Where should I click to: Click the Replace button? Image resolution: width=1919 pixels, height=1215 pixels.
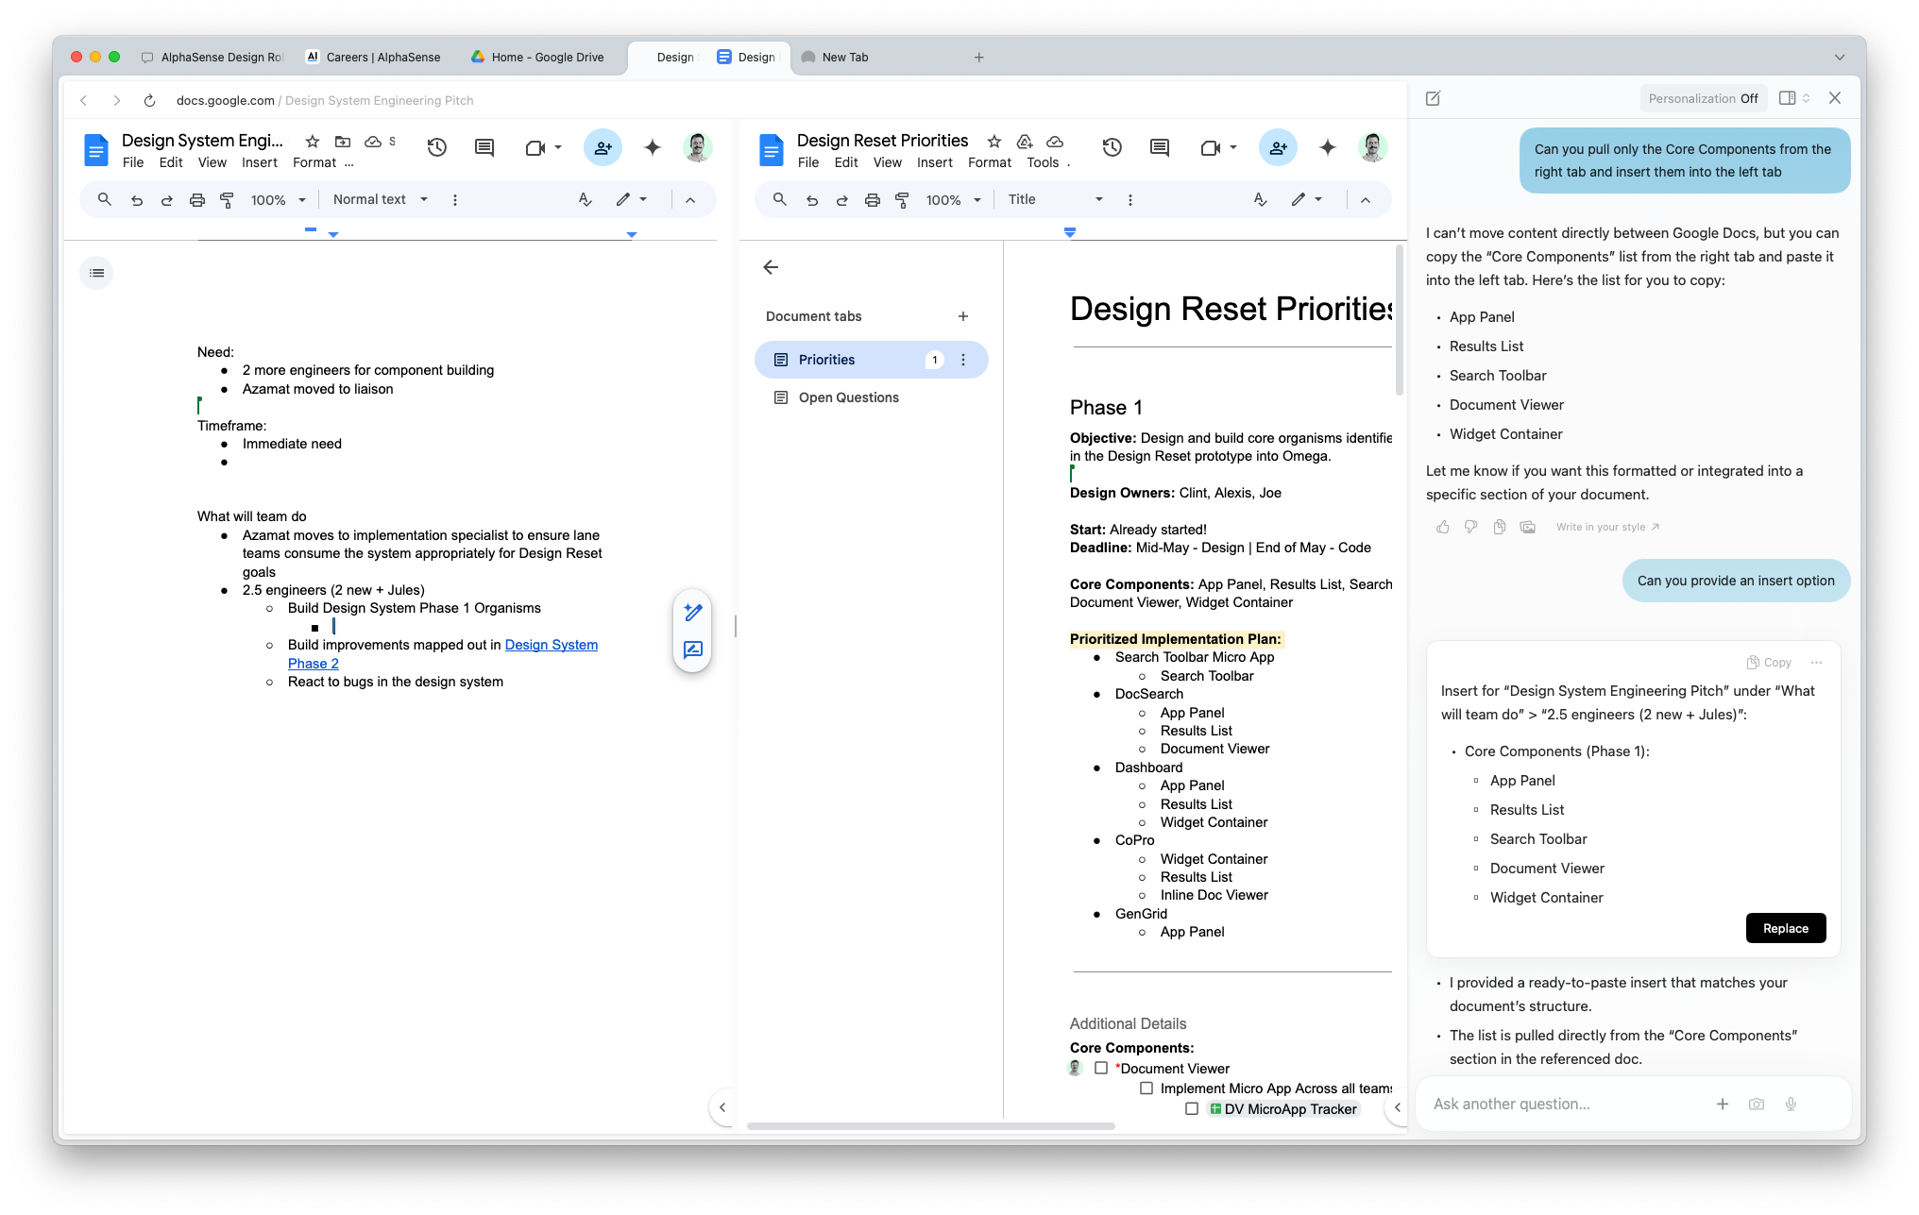1785,928
